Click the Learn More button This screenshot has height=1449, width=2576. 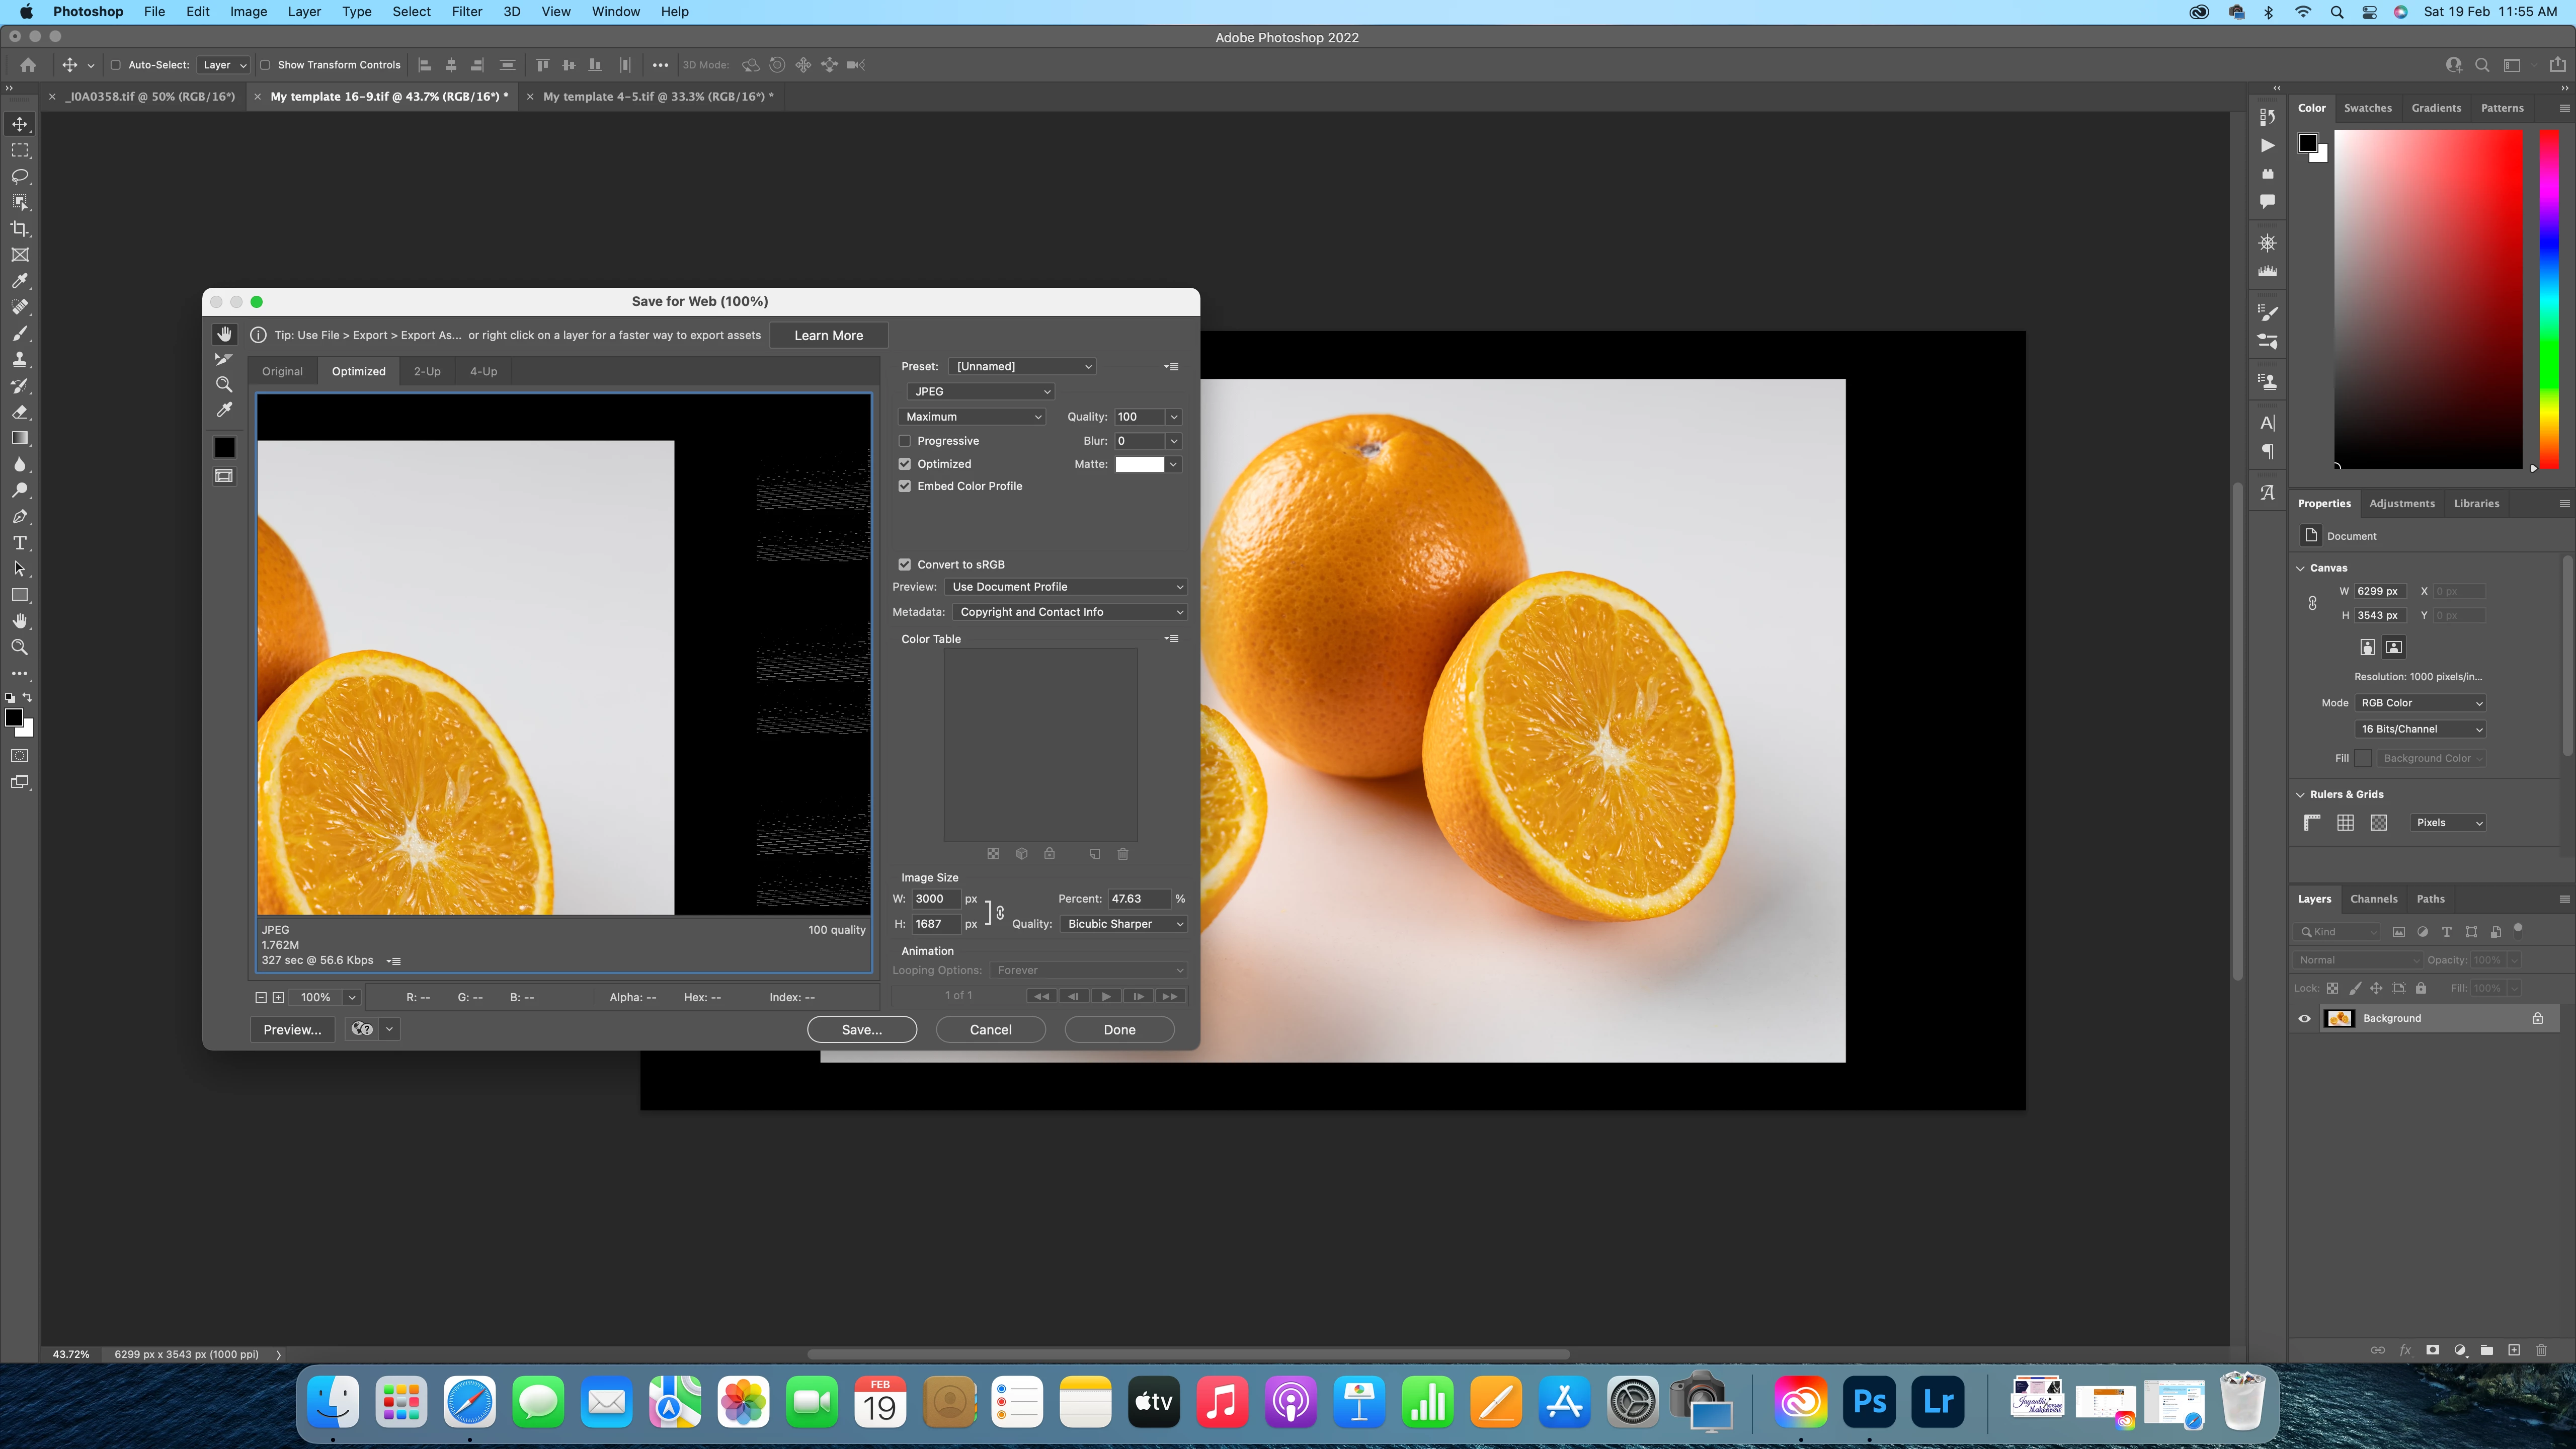point(829,336)
